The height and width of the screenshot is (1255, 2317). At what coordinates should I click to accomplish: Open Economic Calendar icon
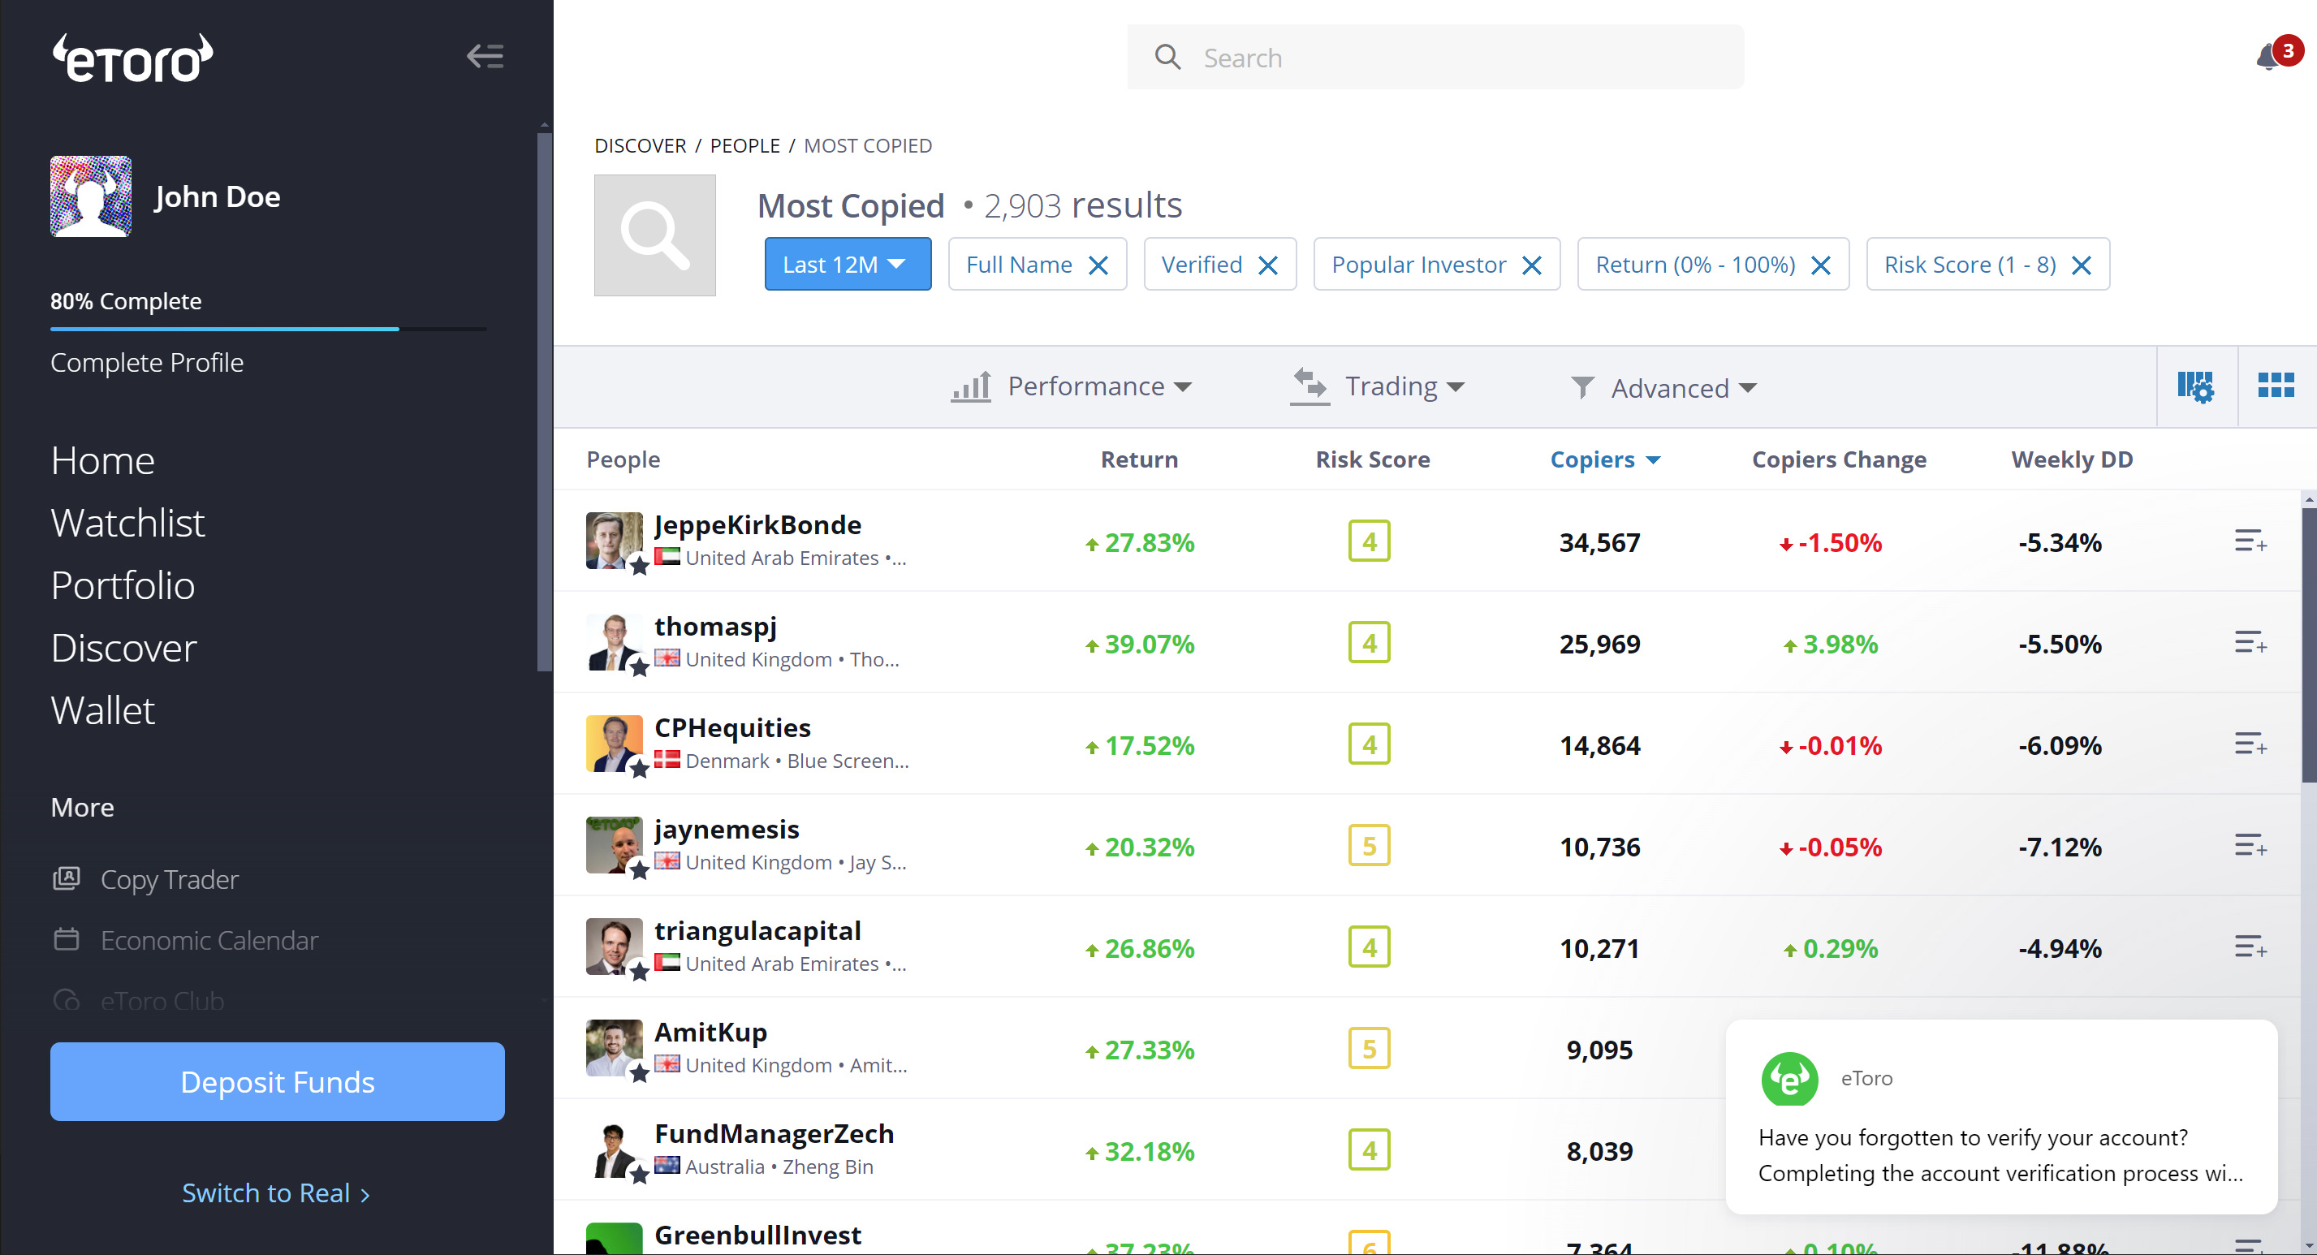click(67, 940)
